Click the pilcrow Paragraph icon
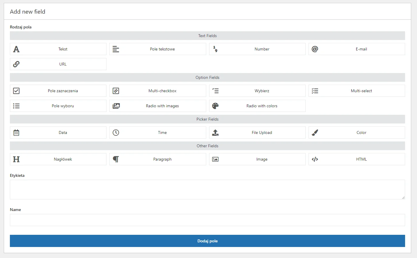Viewport: 417px width, 258px height. [116, 159]
